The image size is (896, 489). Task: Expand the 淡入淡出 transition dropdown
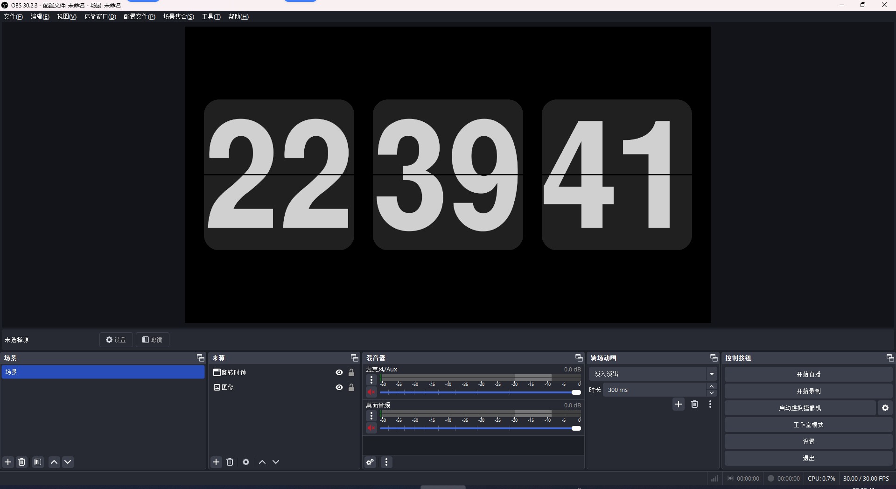click(711, 374)
